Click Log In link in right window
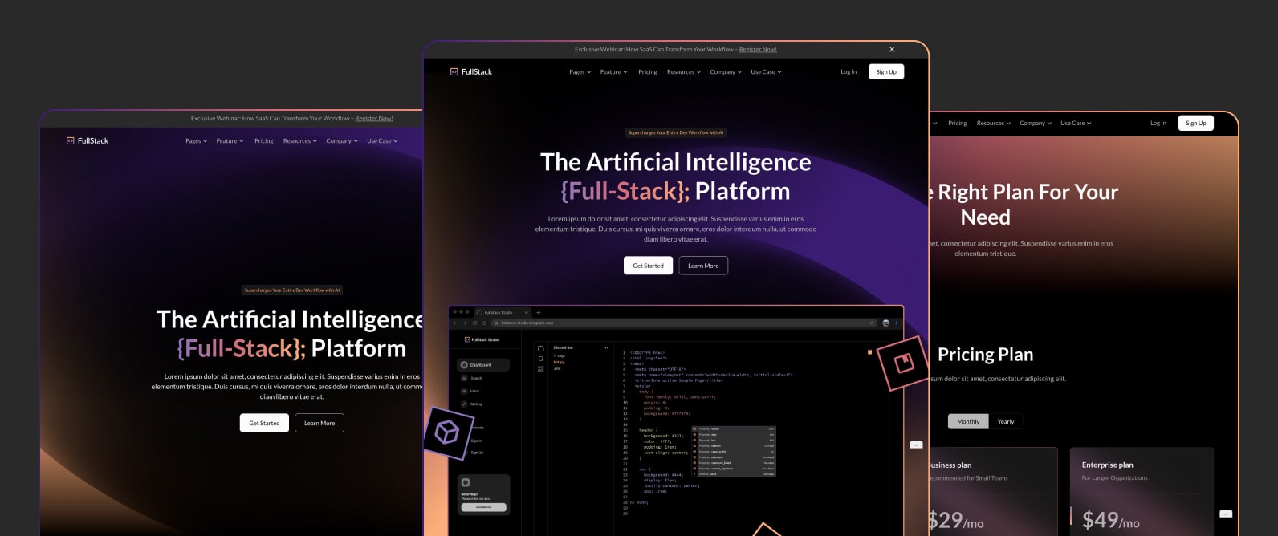Image resolution: width=1278 pixels, height=536 pixels. click(1158, 124)
